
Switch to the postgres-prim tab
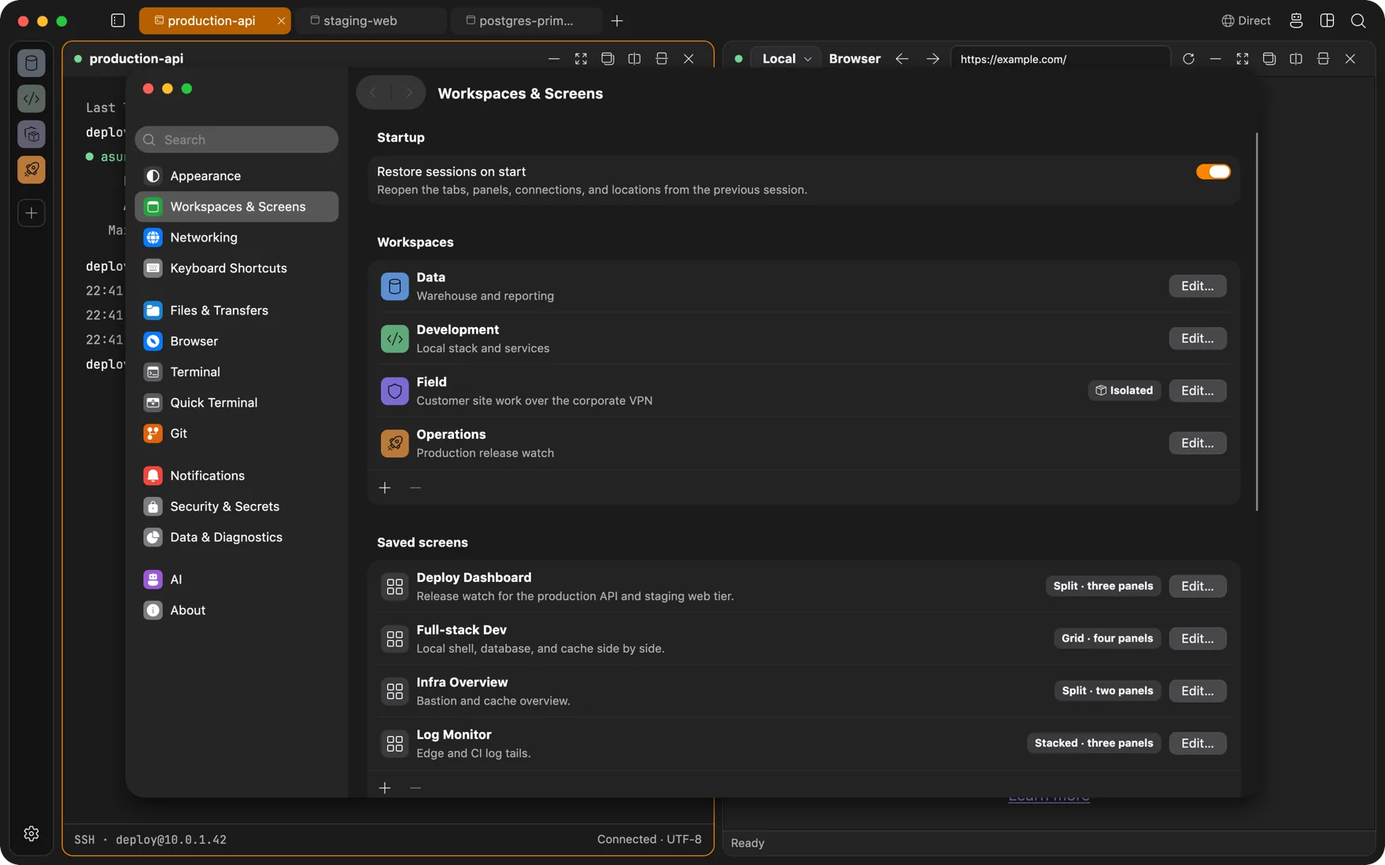point(526,20)
